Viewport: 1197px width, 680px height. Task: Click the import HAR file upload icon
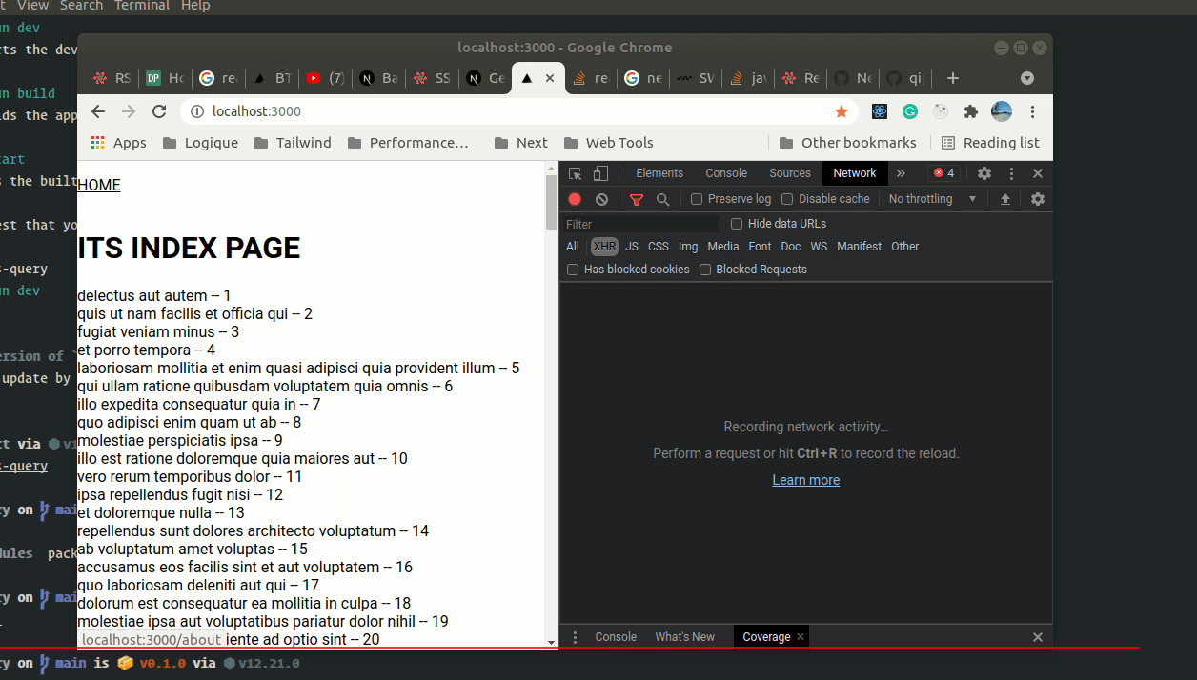[x=1004, y=199]
